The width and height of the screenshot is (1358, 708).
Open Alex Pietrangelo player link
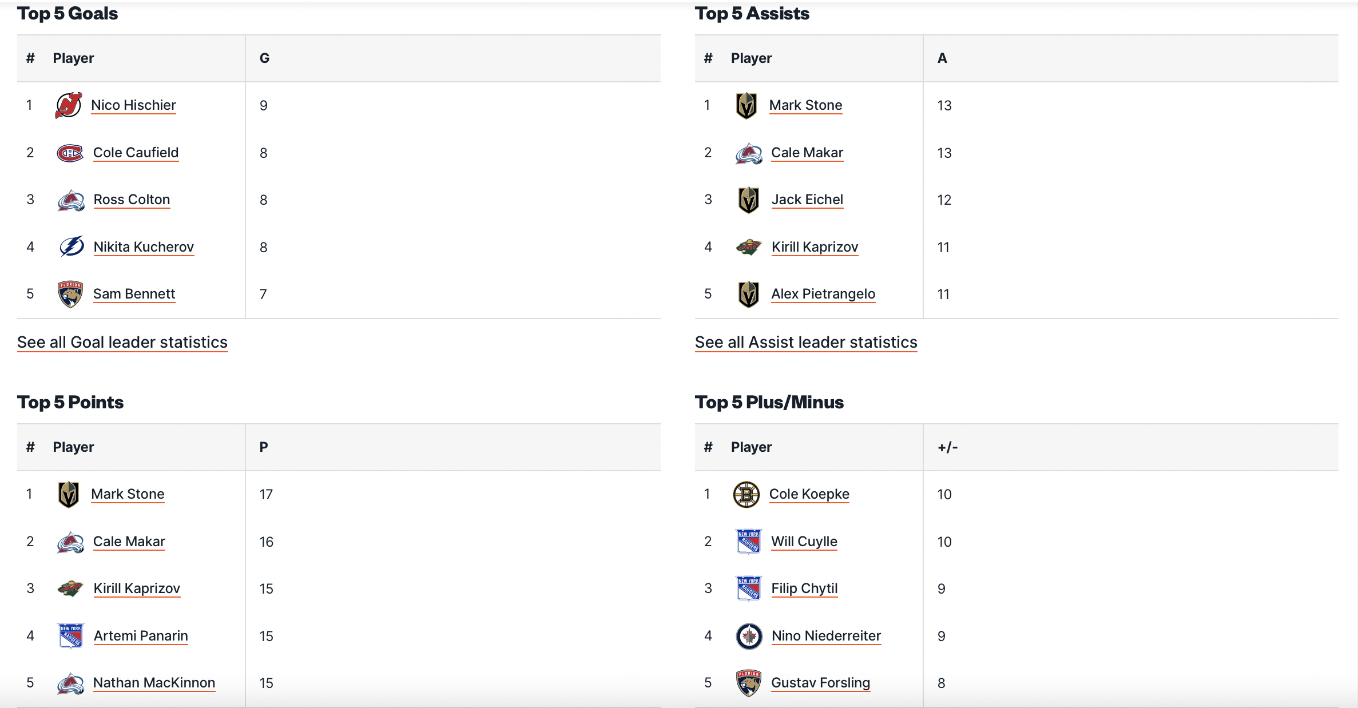(823, 294)
